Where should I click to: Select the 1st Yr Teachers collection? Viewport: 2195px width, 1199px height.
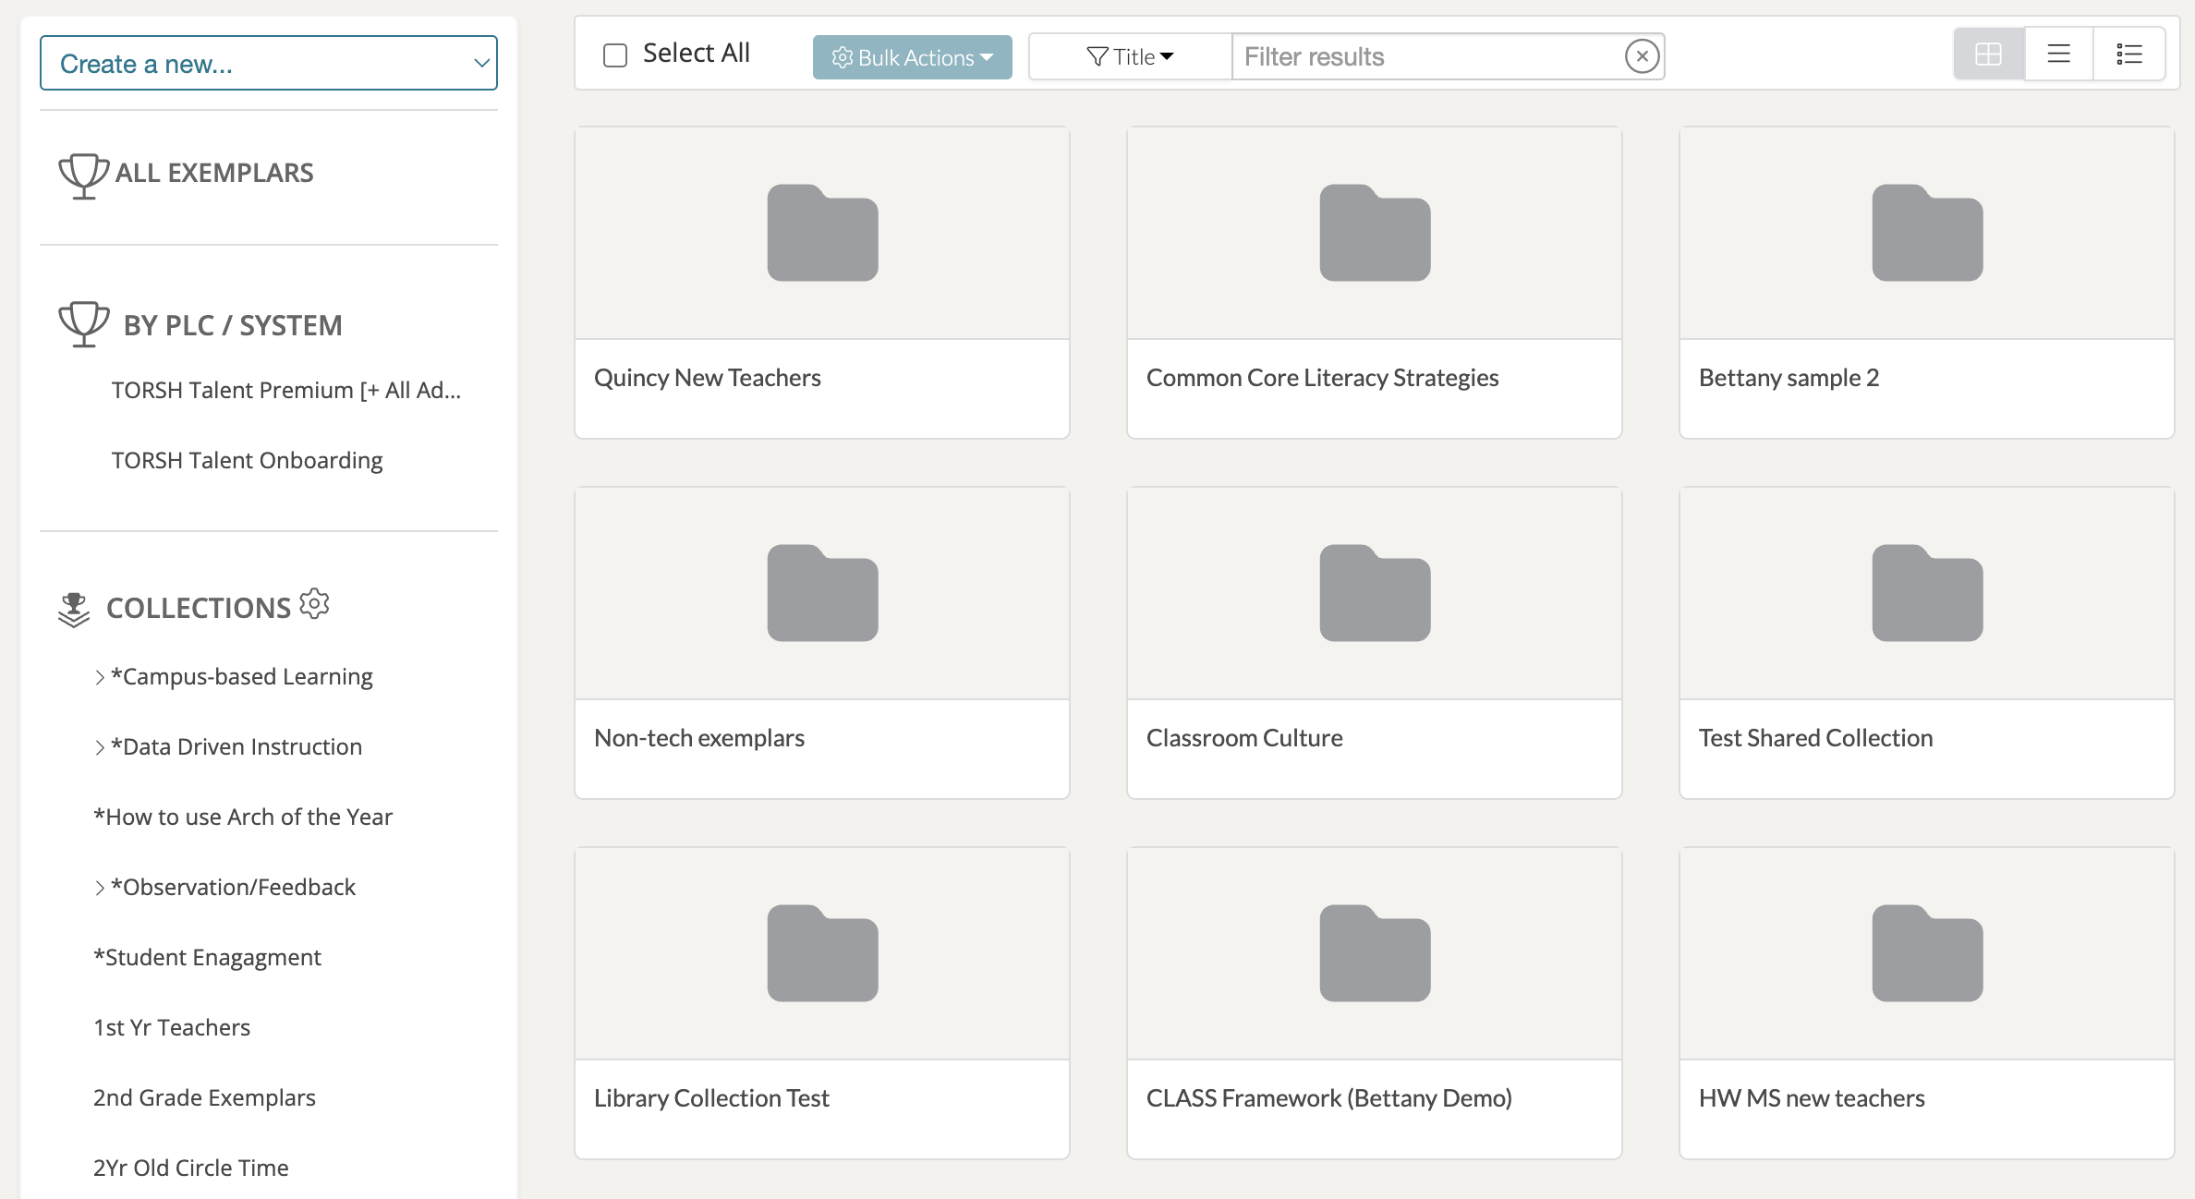172,1027
